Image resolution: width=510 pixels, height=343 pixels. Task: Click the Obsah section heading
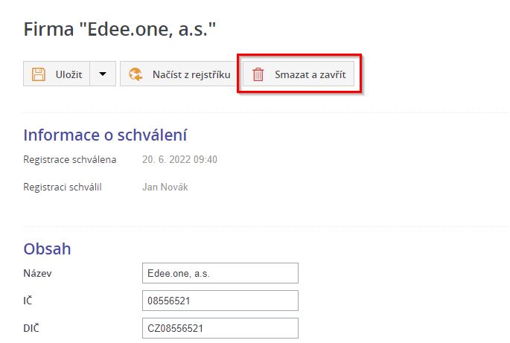click(x=47, y=248)
